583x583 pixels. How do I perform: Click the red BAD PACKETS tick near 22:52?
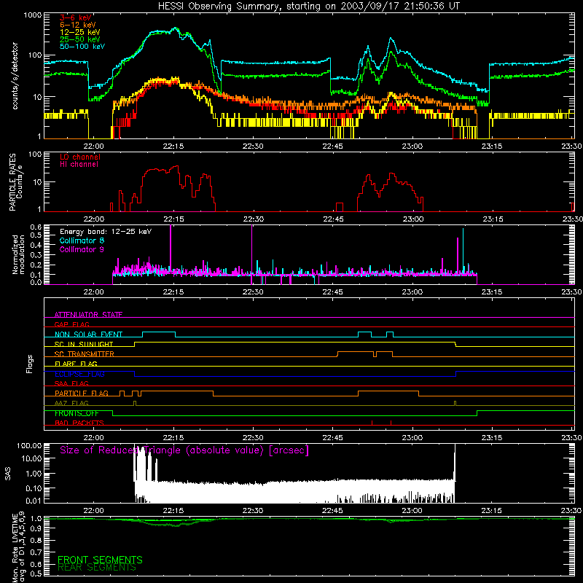click(372, 423)
